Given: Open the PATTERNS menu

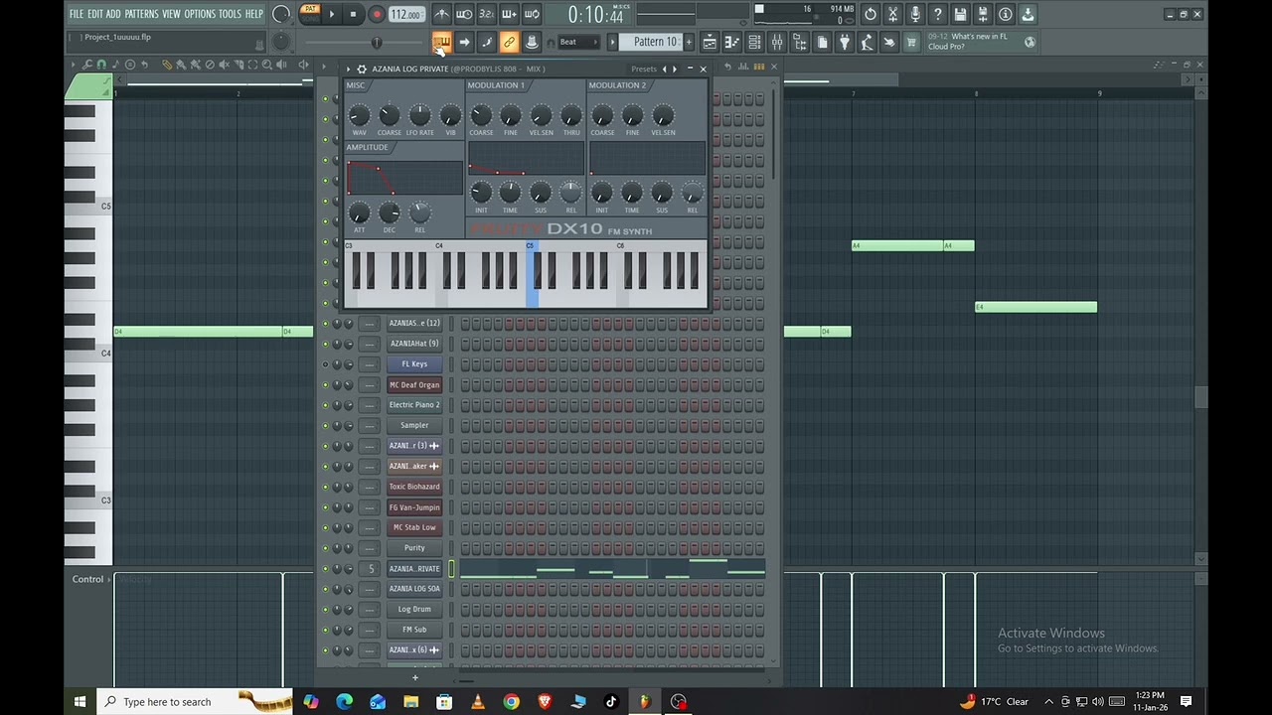Looking at the screenshot, I should 141,14.
